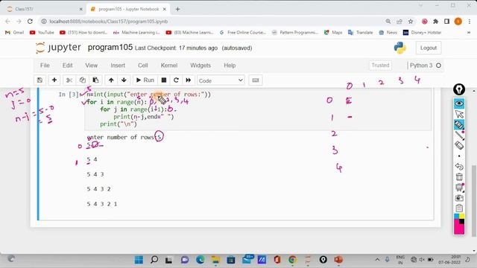Open a new browser tab
This screenshot has width=477, height=268.
click(177, 9)
